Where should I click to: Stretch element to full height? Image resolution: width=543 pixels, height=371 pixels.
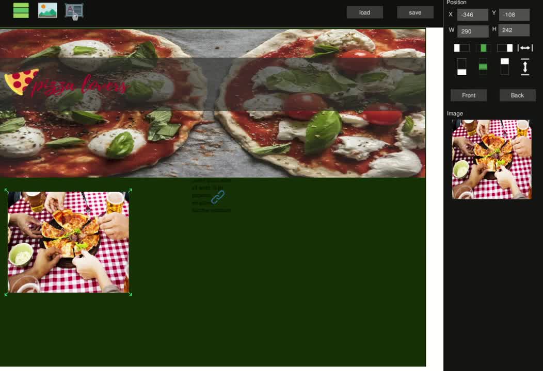525,67
